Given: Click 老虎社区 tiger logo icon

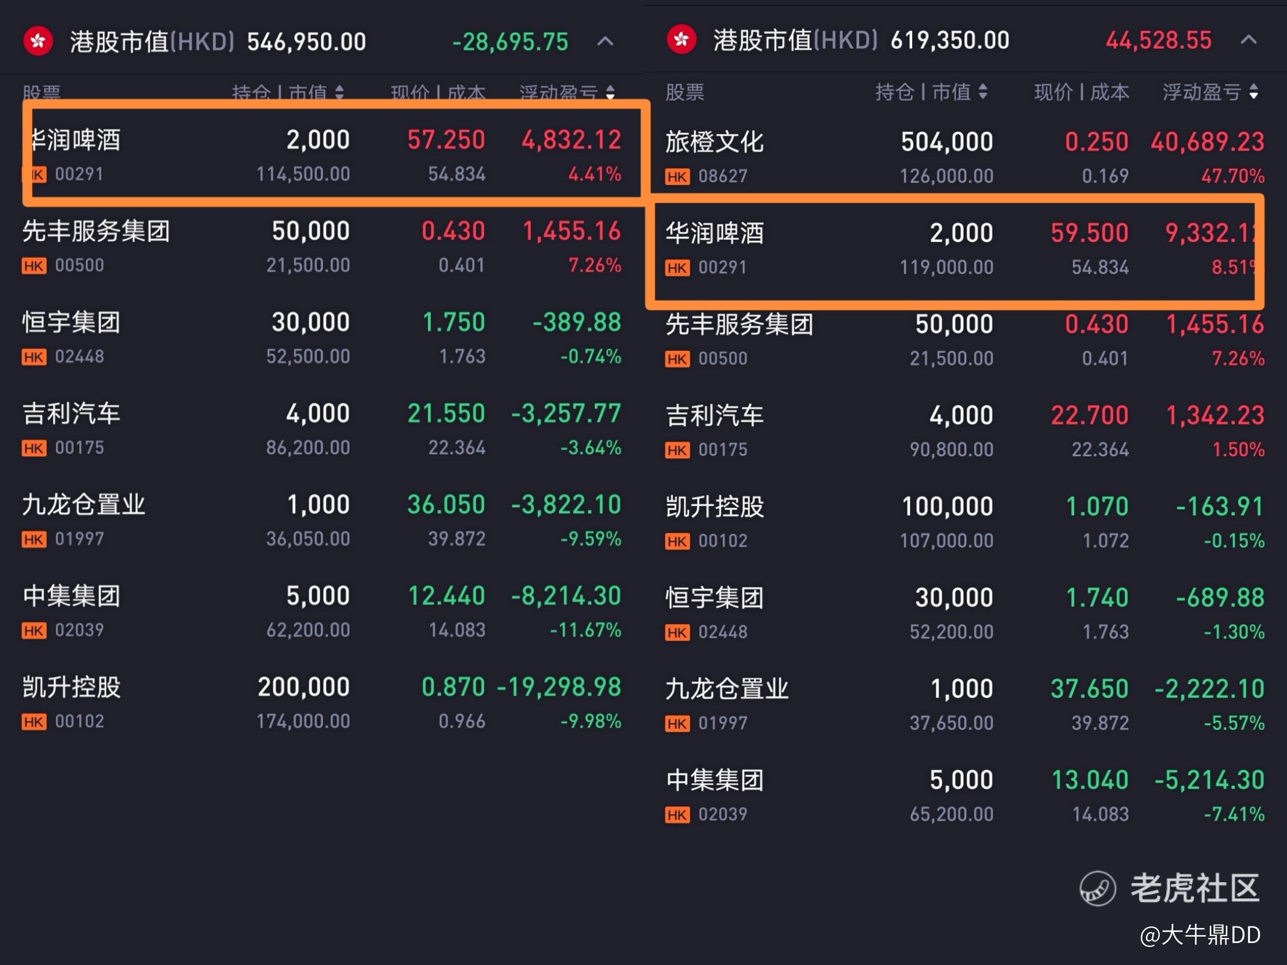Looking at the screenshot, I should (x=1097, y=888).
